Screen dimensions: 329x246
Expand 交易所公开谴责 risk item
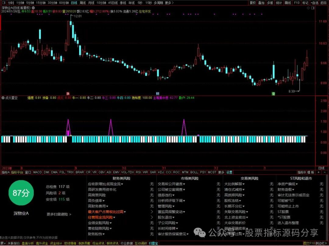pyautogui.click(x=172, y=184)
